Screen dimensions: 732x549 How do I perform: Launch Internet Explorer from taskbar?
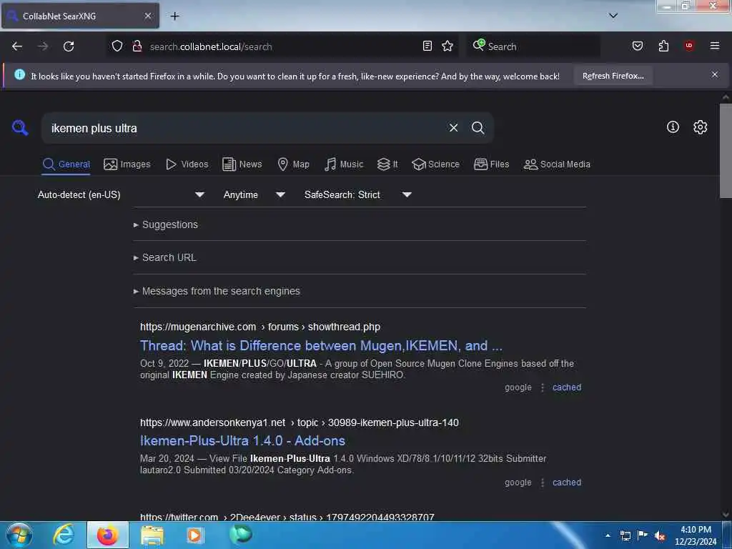point(64,535)
